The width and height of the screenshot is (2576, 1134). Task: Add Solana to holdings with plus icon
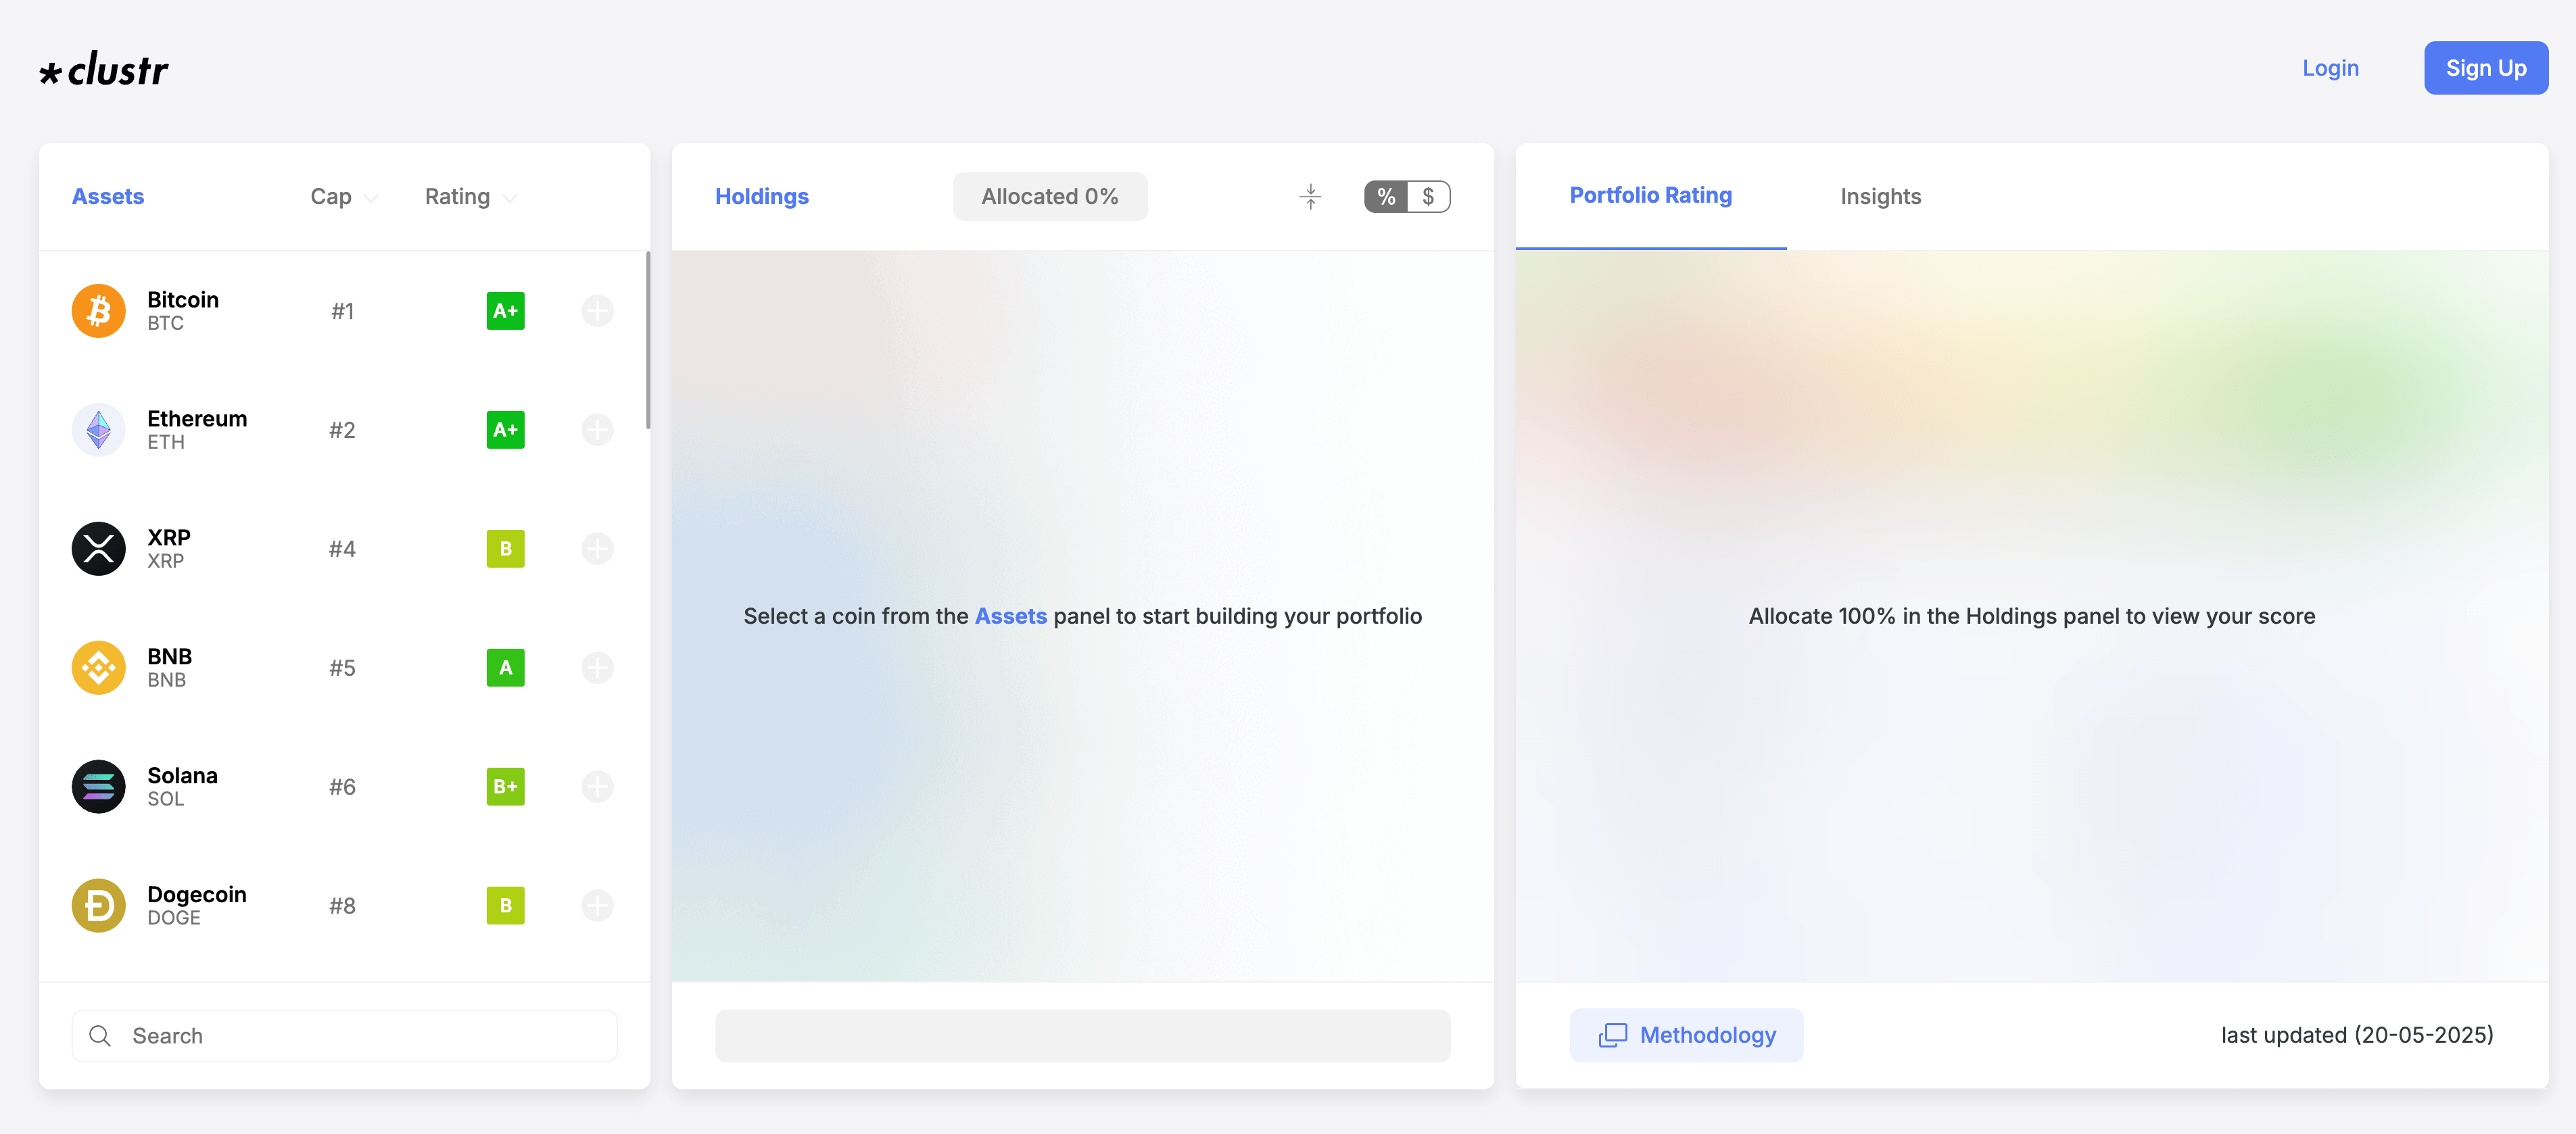click(597, 787)
